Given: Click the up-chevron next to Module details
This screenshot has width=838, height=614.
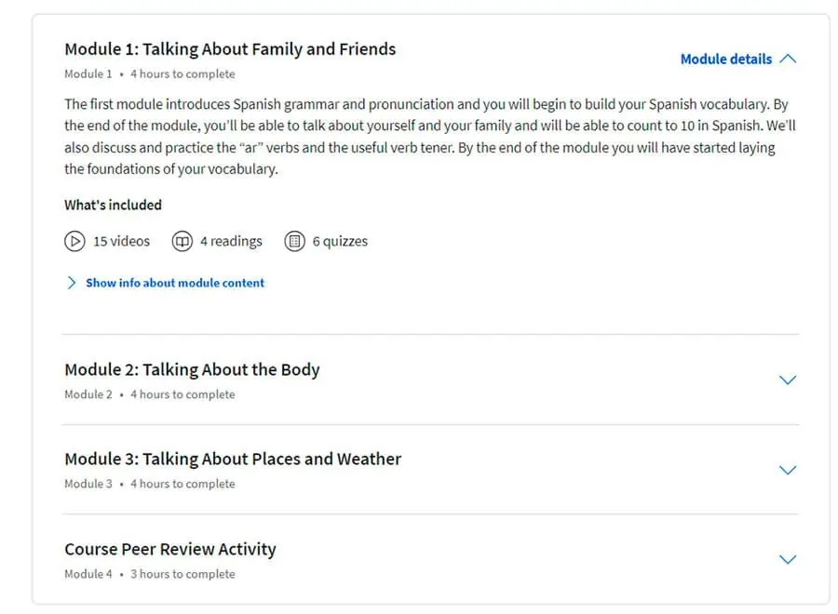Looking at the screenshot, I should coord(788,59).
